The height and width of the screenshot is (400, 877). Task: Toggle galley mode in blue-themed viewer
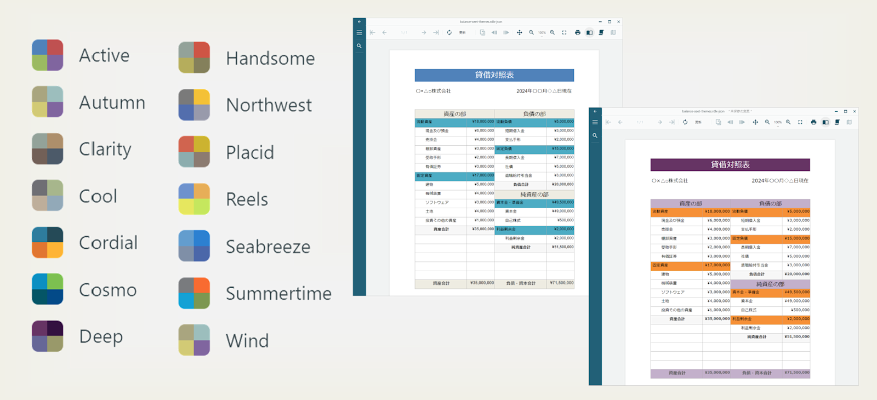pyautogui.click(x=613, y=33)
